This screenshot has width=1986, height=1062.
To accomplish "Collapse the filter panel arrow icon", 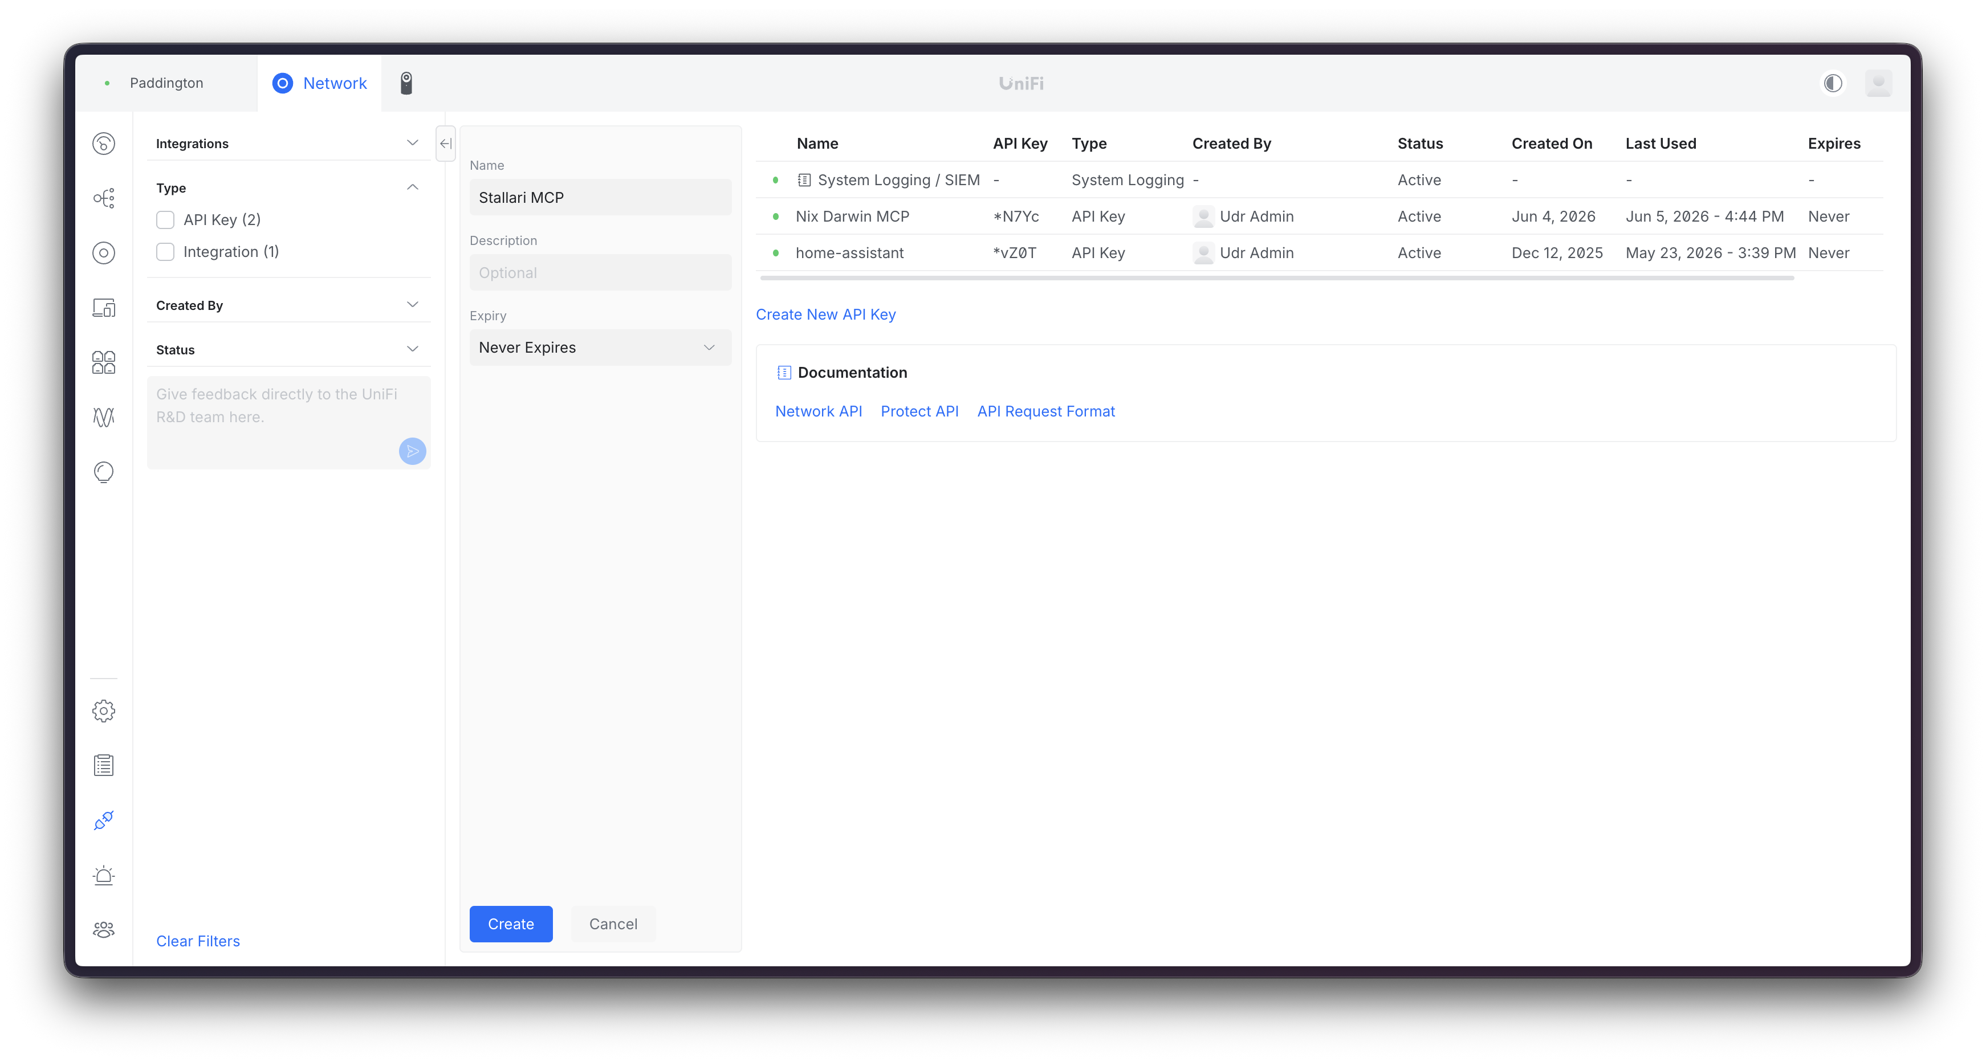I will tap(446, 144).
